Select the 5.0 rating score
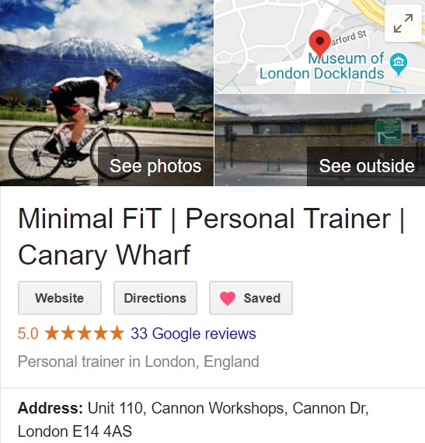This screenshot has height=443, width=425. click(x=28, y=334)
